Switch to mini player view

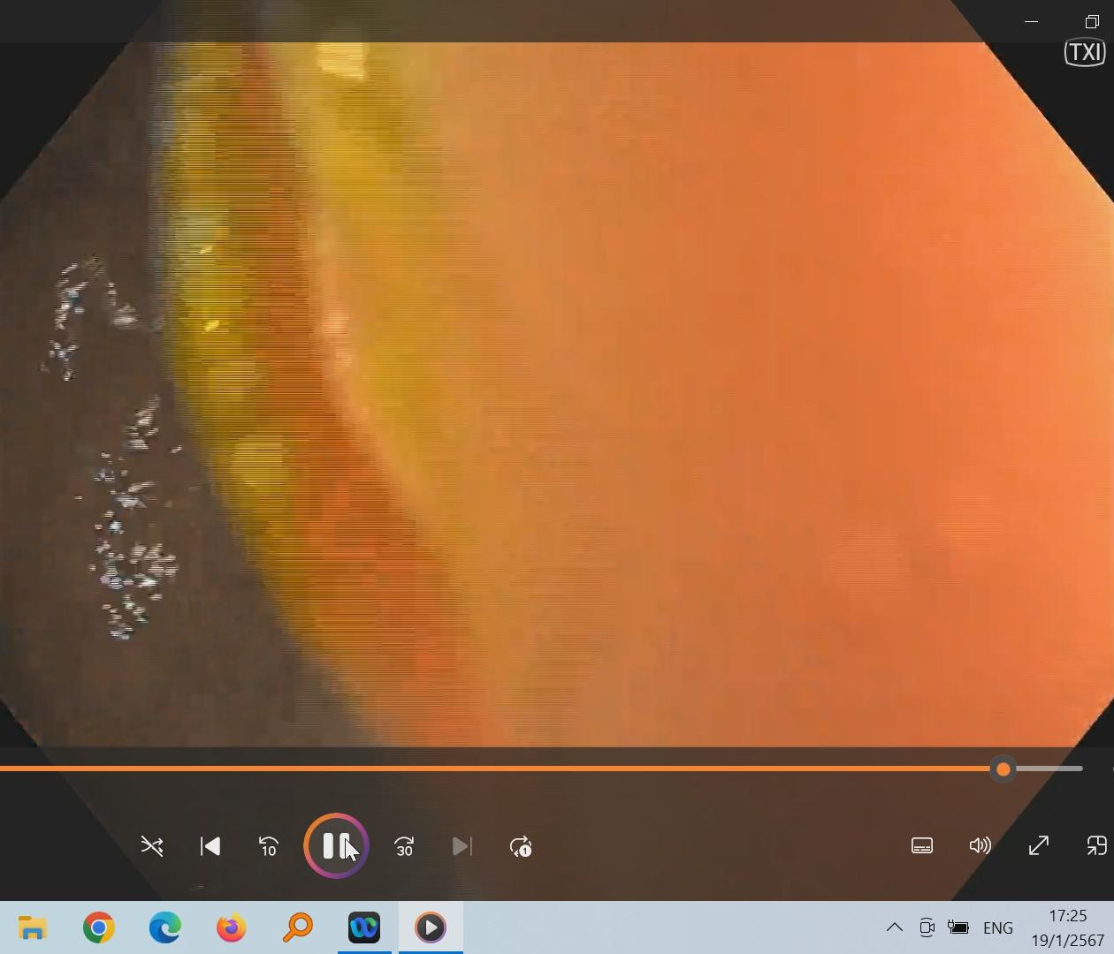(1096, 846)
